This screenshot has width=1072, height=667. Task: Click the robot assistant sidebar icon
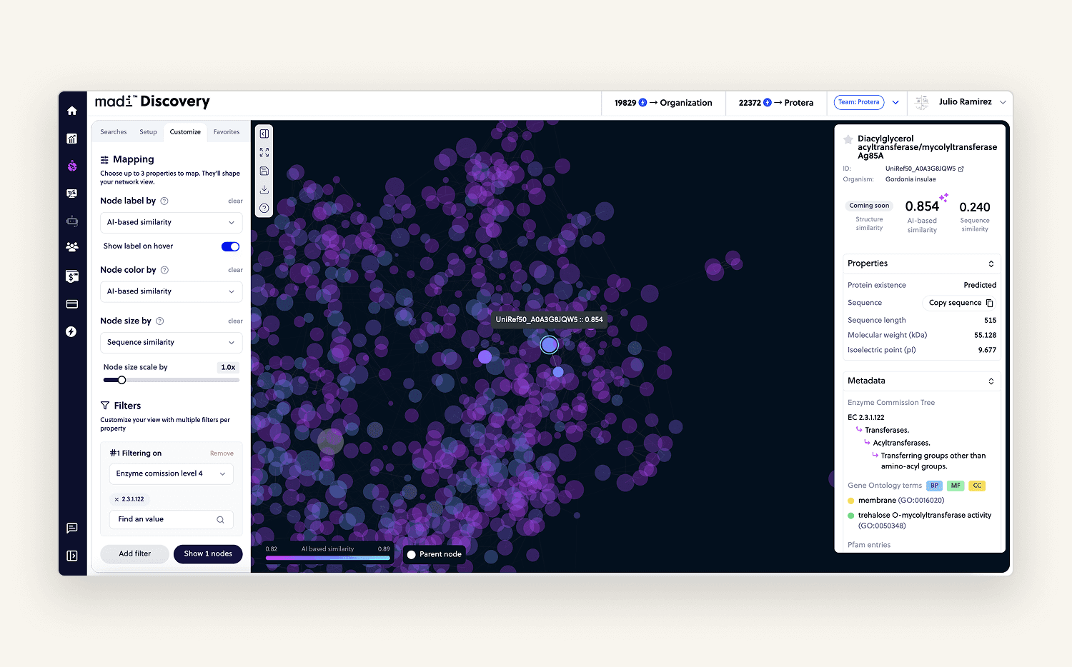click(x=72, y=221)
